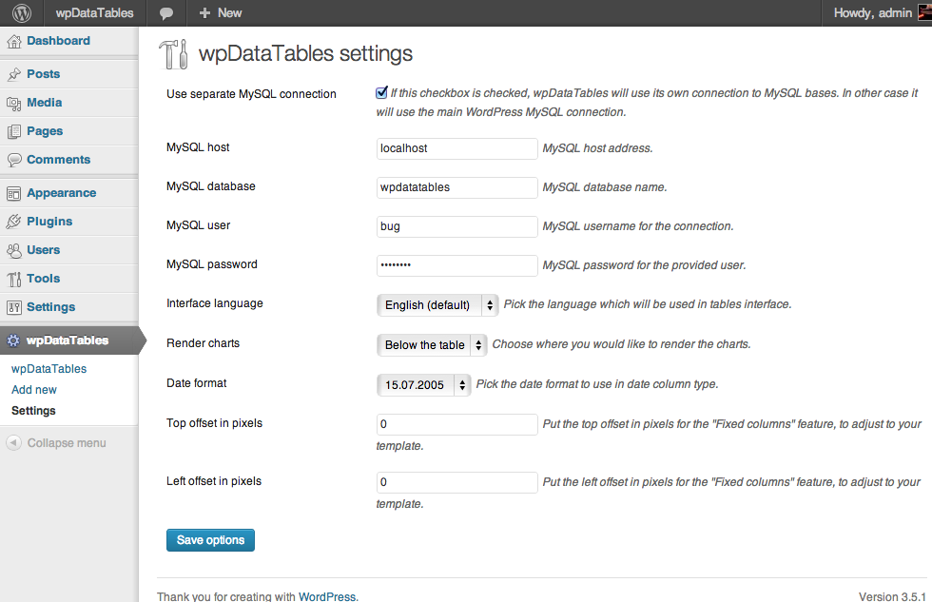Open the comments bubble icon in admin bar
Viewport: 932px width, 602px height.
(x=166, y=13)
